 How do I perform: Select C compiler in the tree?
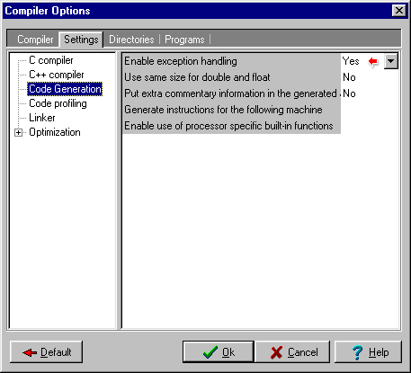(x=51, y=60)
